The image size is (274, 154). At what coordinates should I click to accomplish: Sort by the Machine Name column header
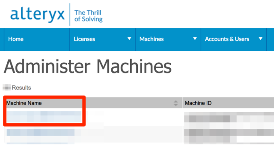24,103
